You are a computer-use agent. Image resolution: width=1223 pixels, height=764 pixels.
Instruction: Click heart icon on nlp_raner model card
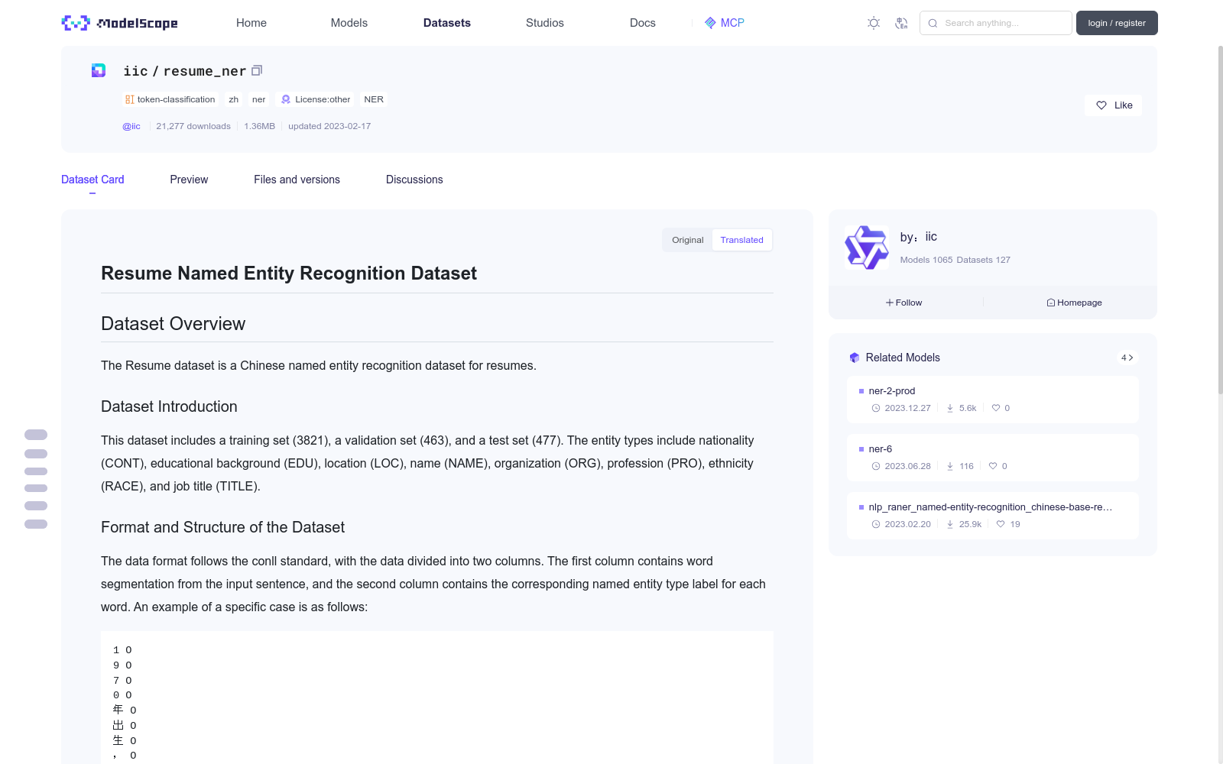(x=1001, y=524)
